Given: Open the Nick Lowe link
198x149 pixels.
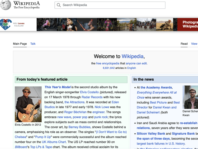Looking at the screenshot, I should coord(102,107).
